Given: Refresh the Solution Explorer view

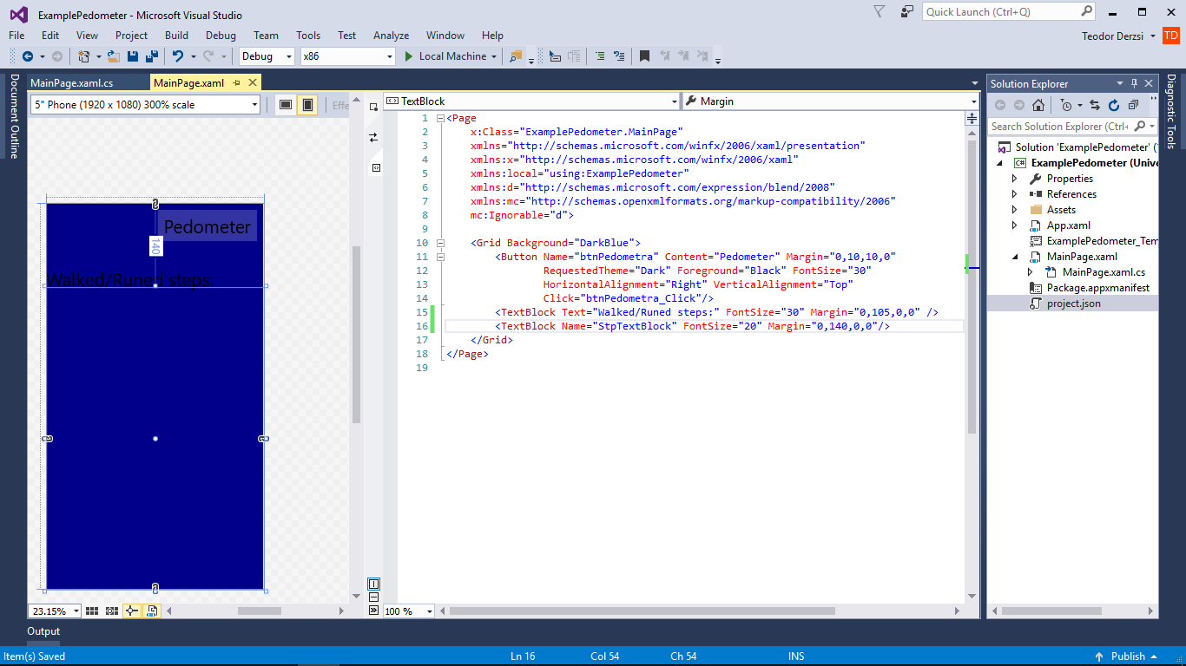Looking at the screenshot, I should [x=1114, y=105].
